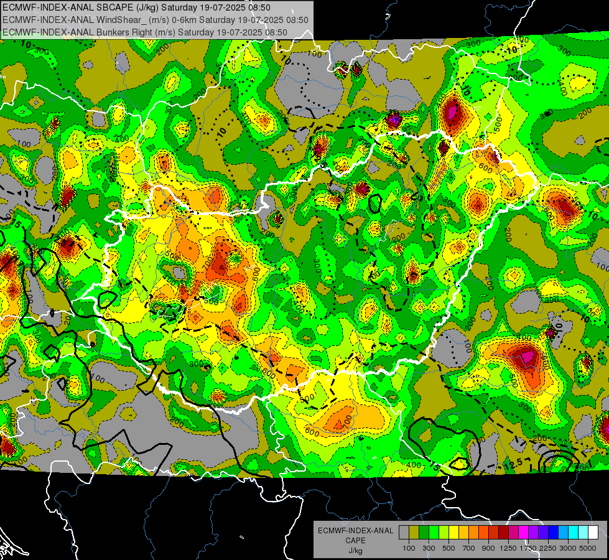Click the 3000 value on legend scale
This screenshot has width=609, height=560.
tap(568, 548)
